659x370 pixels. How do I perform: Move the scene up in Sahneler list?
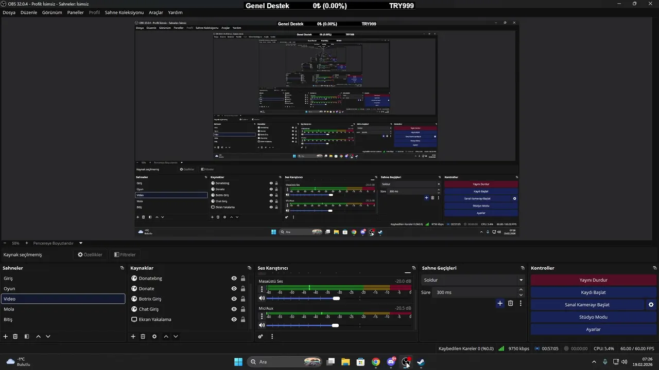(38, 337)
